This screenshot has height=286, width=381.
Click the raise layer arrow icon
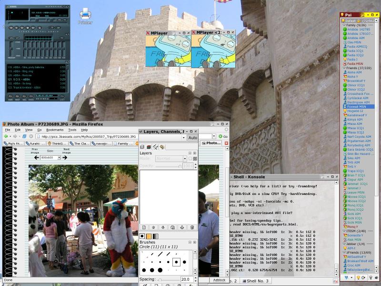(153, 226)
